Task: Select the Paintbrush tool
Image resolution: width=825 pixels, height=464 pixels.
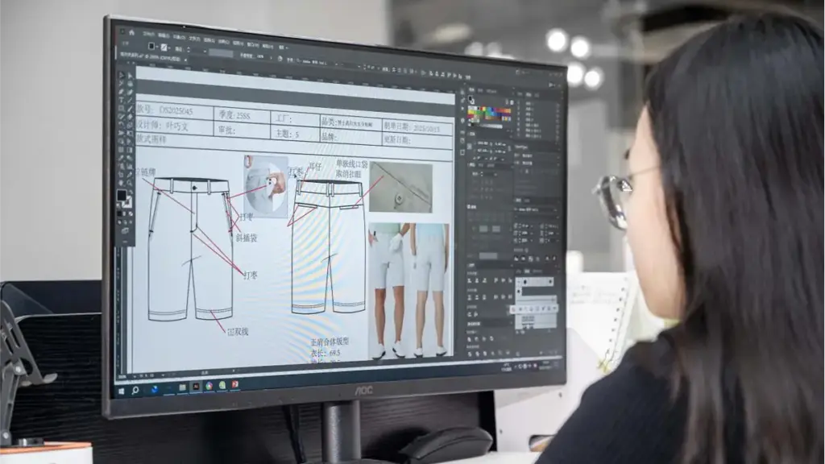Action: click(x=130, y=109)
